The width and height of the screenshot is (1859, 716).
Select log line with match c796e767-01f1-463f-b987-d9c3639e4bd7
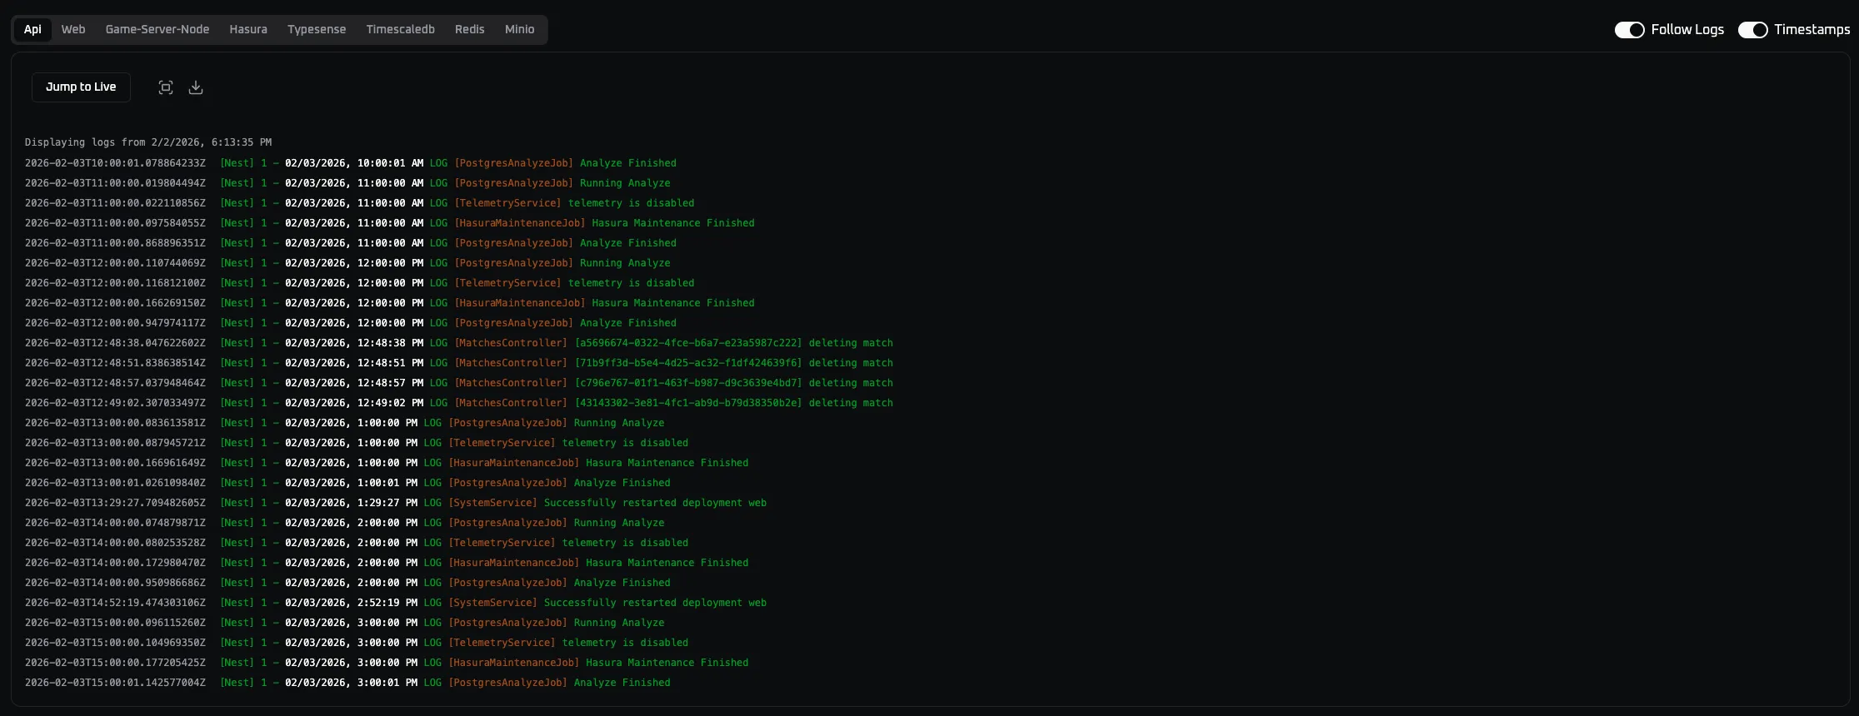(459, 383)
